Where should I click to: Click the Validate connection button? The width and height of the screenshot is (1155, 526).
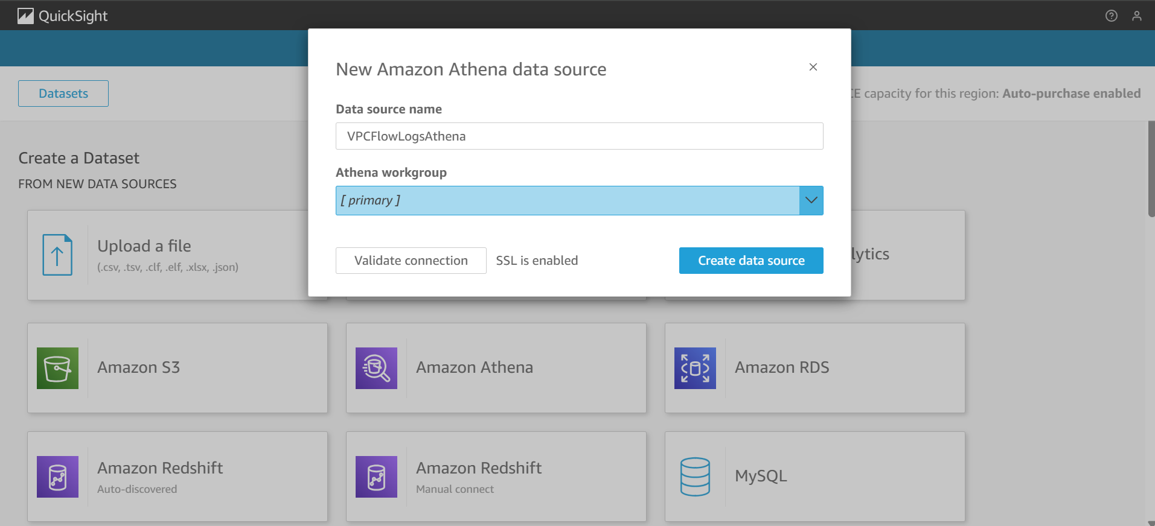[411, 261]
